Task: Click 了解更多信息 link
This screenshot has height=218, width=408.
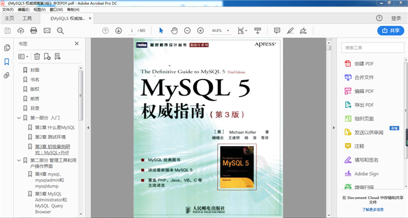Action: [x=373, y=210]
